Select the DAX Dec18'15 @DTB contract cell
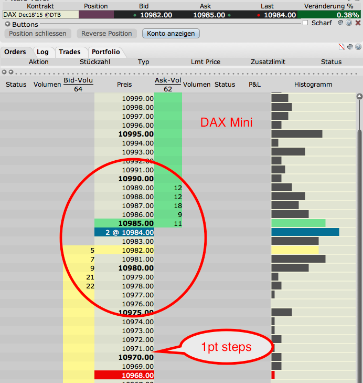 point(41,15)
